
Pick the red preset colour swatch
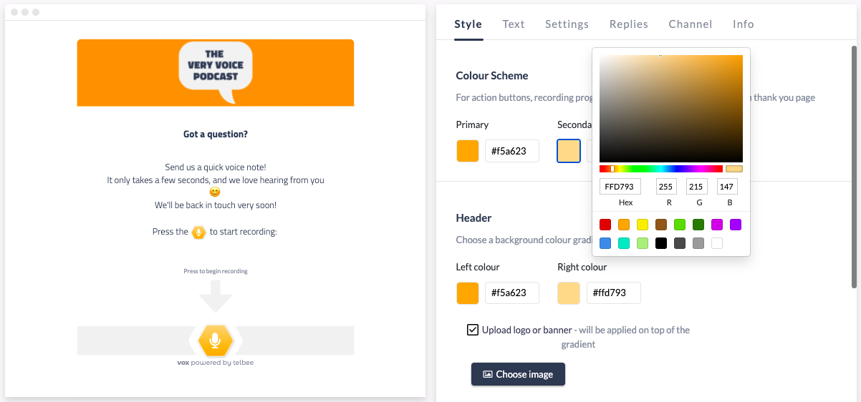pyautogui.click(x=605, y=225)
